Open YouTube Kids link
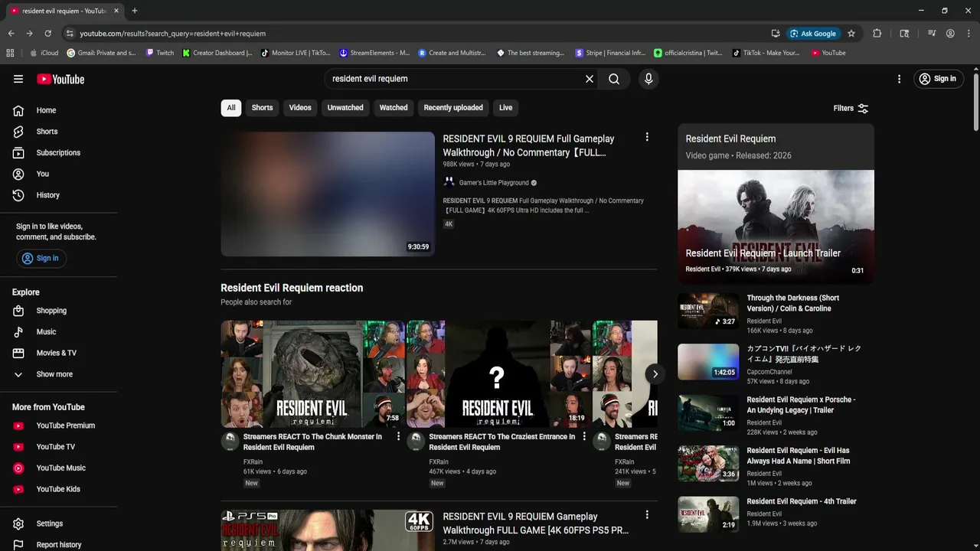 (x=59, y=489)
